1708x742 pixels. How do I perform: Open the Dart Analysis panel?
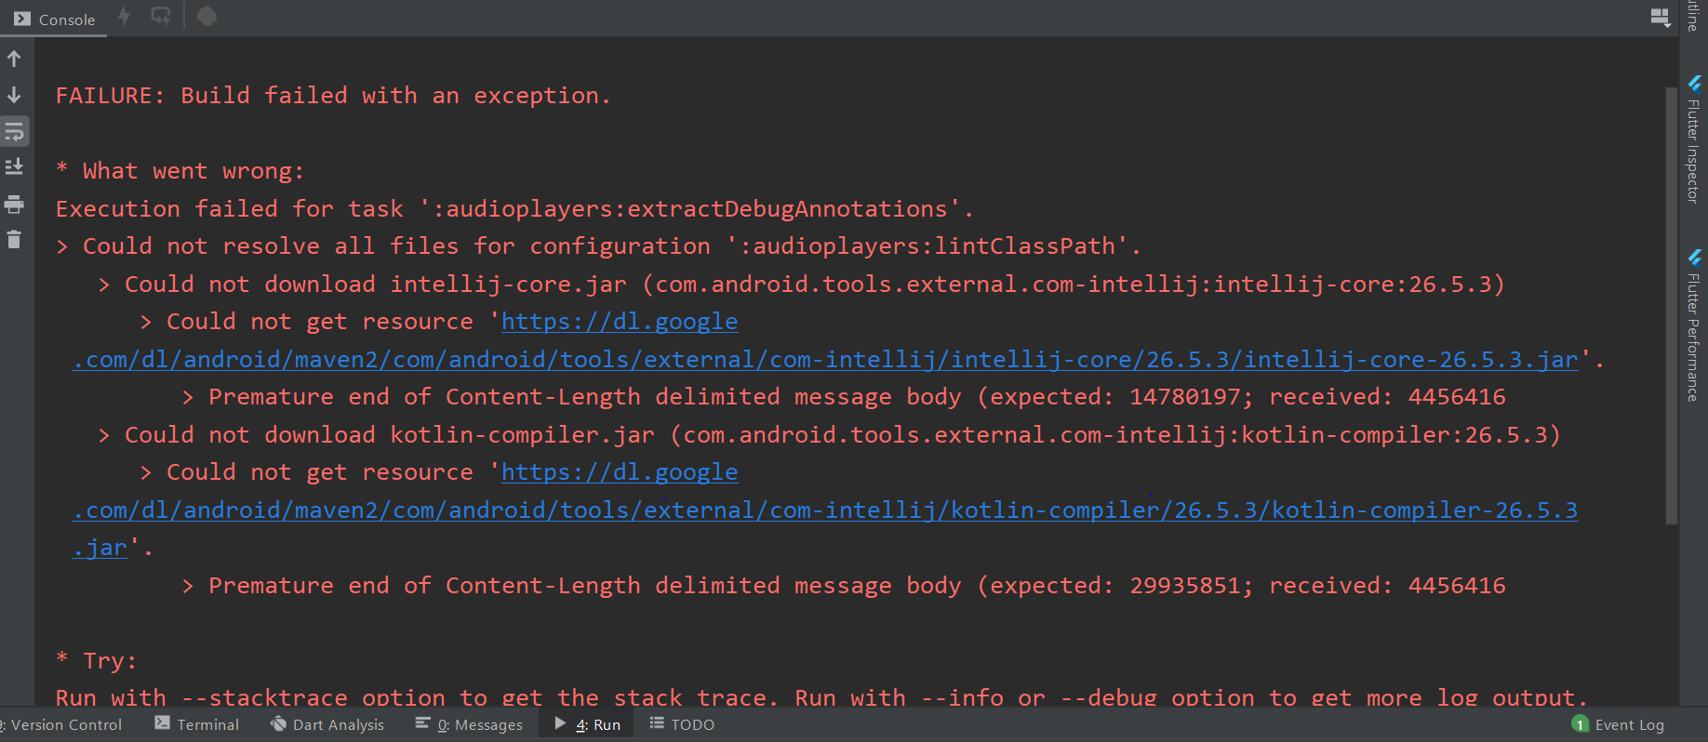click(327, 724)
